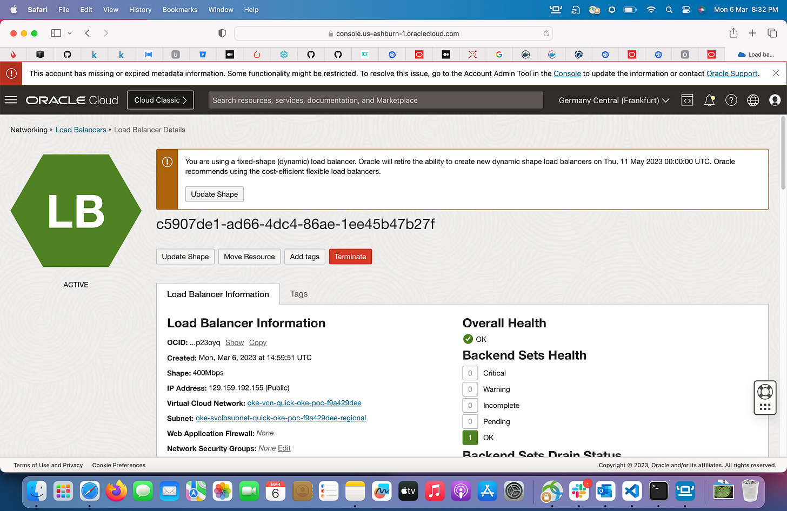Open the announcements bell icon
Viewport: 787px width, 511px height.
(x=709, y=100)
